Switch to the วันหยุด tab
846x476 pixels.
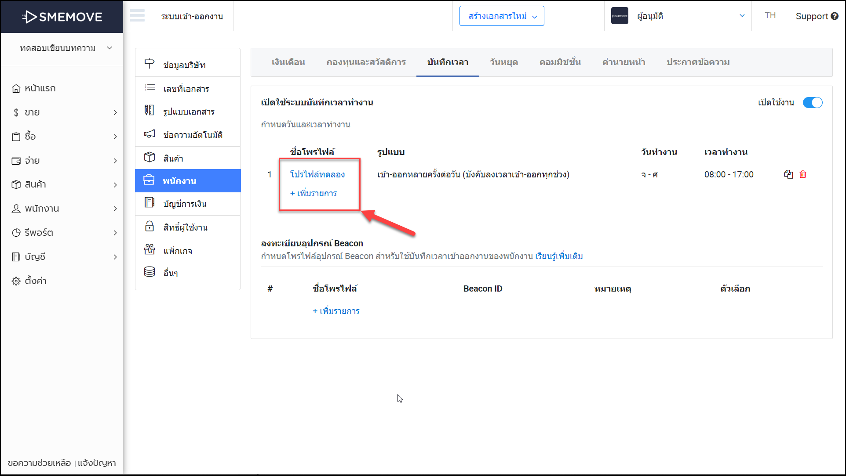coord(504,62)
